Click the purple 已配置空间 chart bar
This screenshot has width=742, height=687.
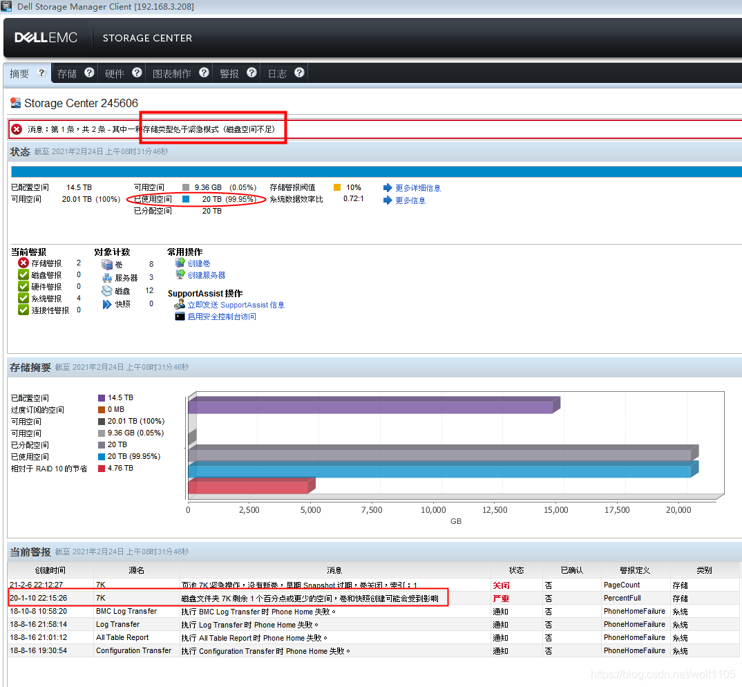pyautogui.click(x=374, y=406)
